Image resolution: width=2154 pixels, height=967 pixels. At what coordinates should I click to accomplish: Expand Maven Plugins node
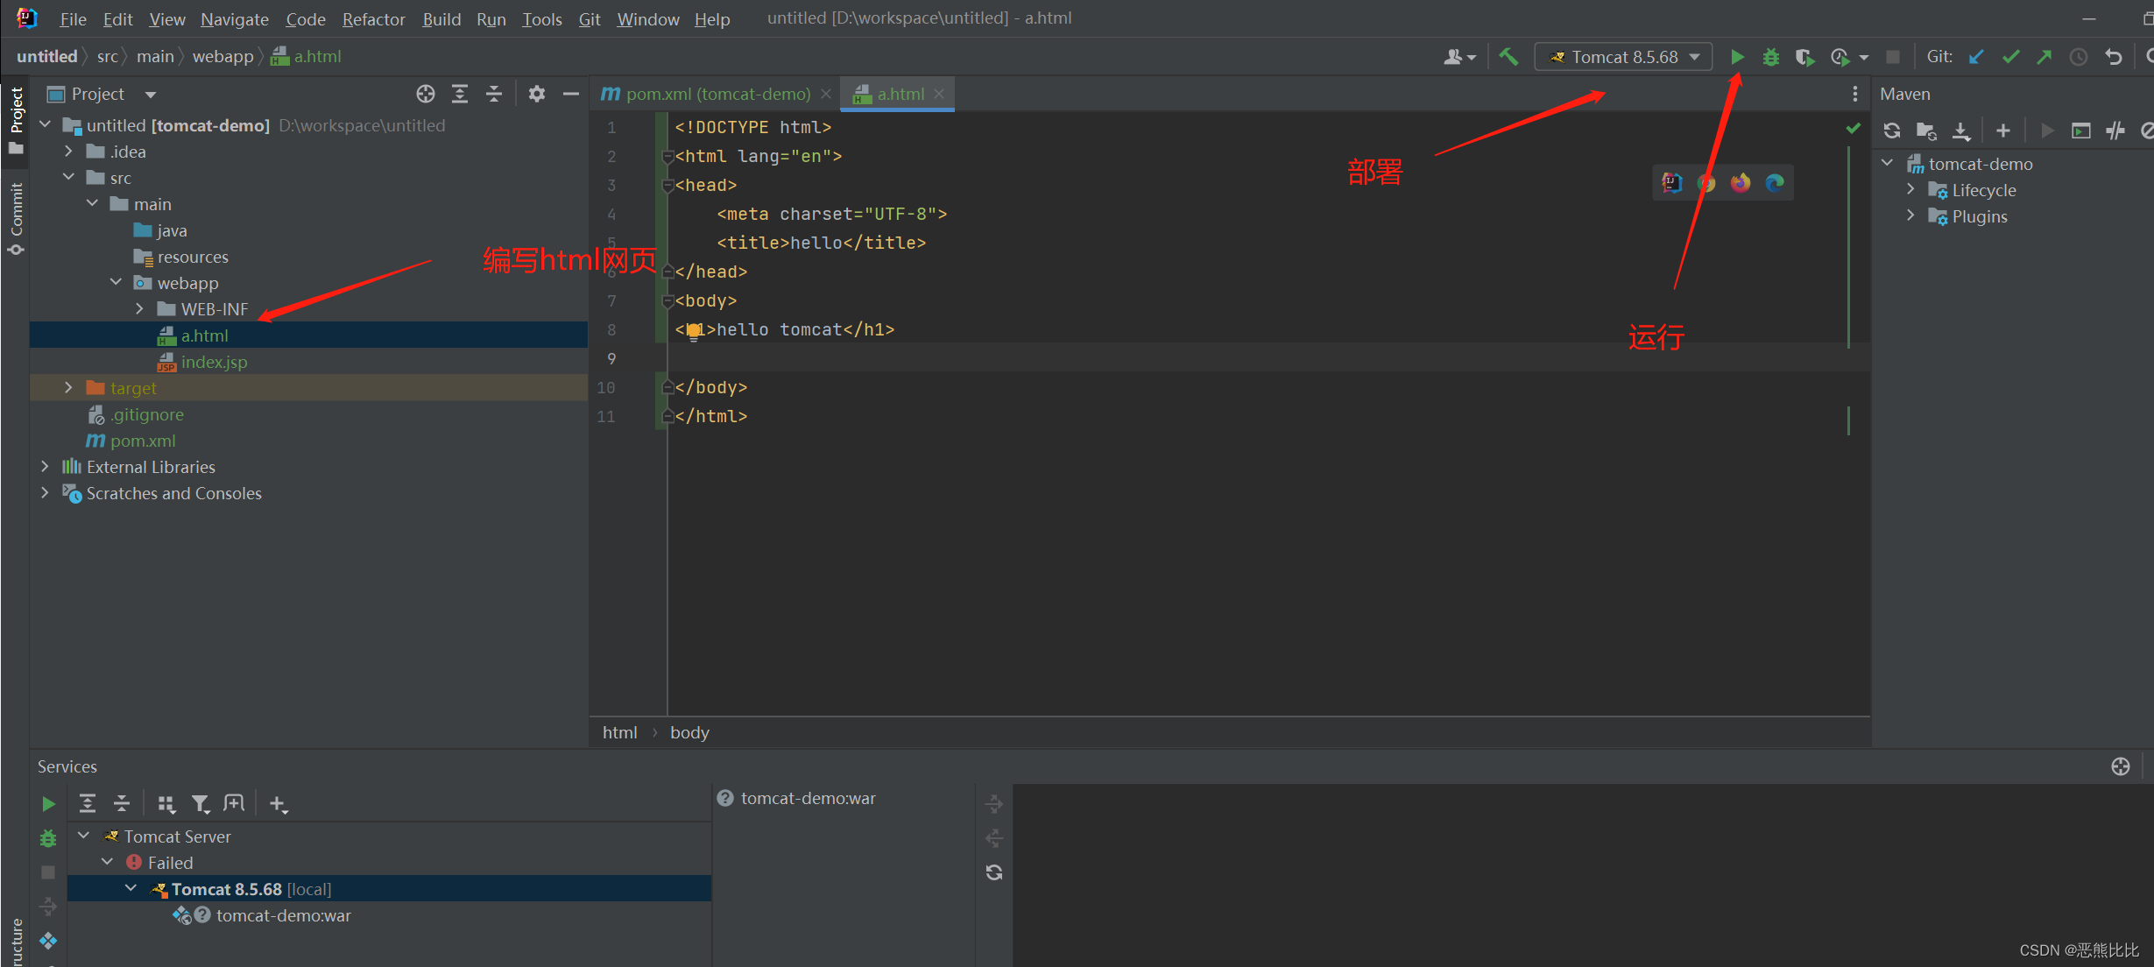coord(1911,216)
